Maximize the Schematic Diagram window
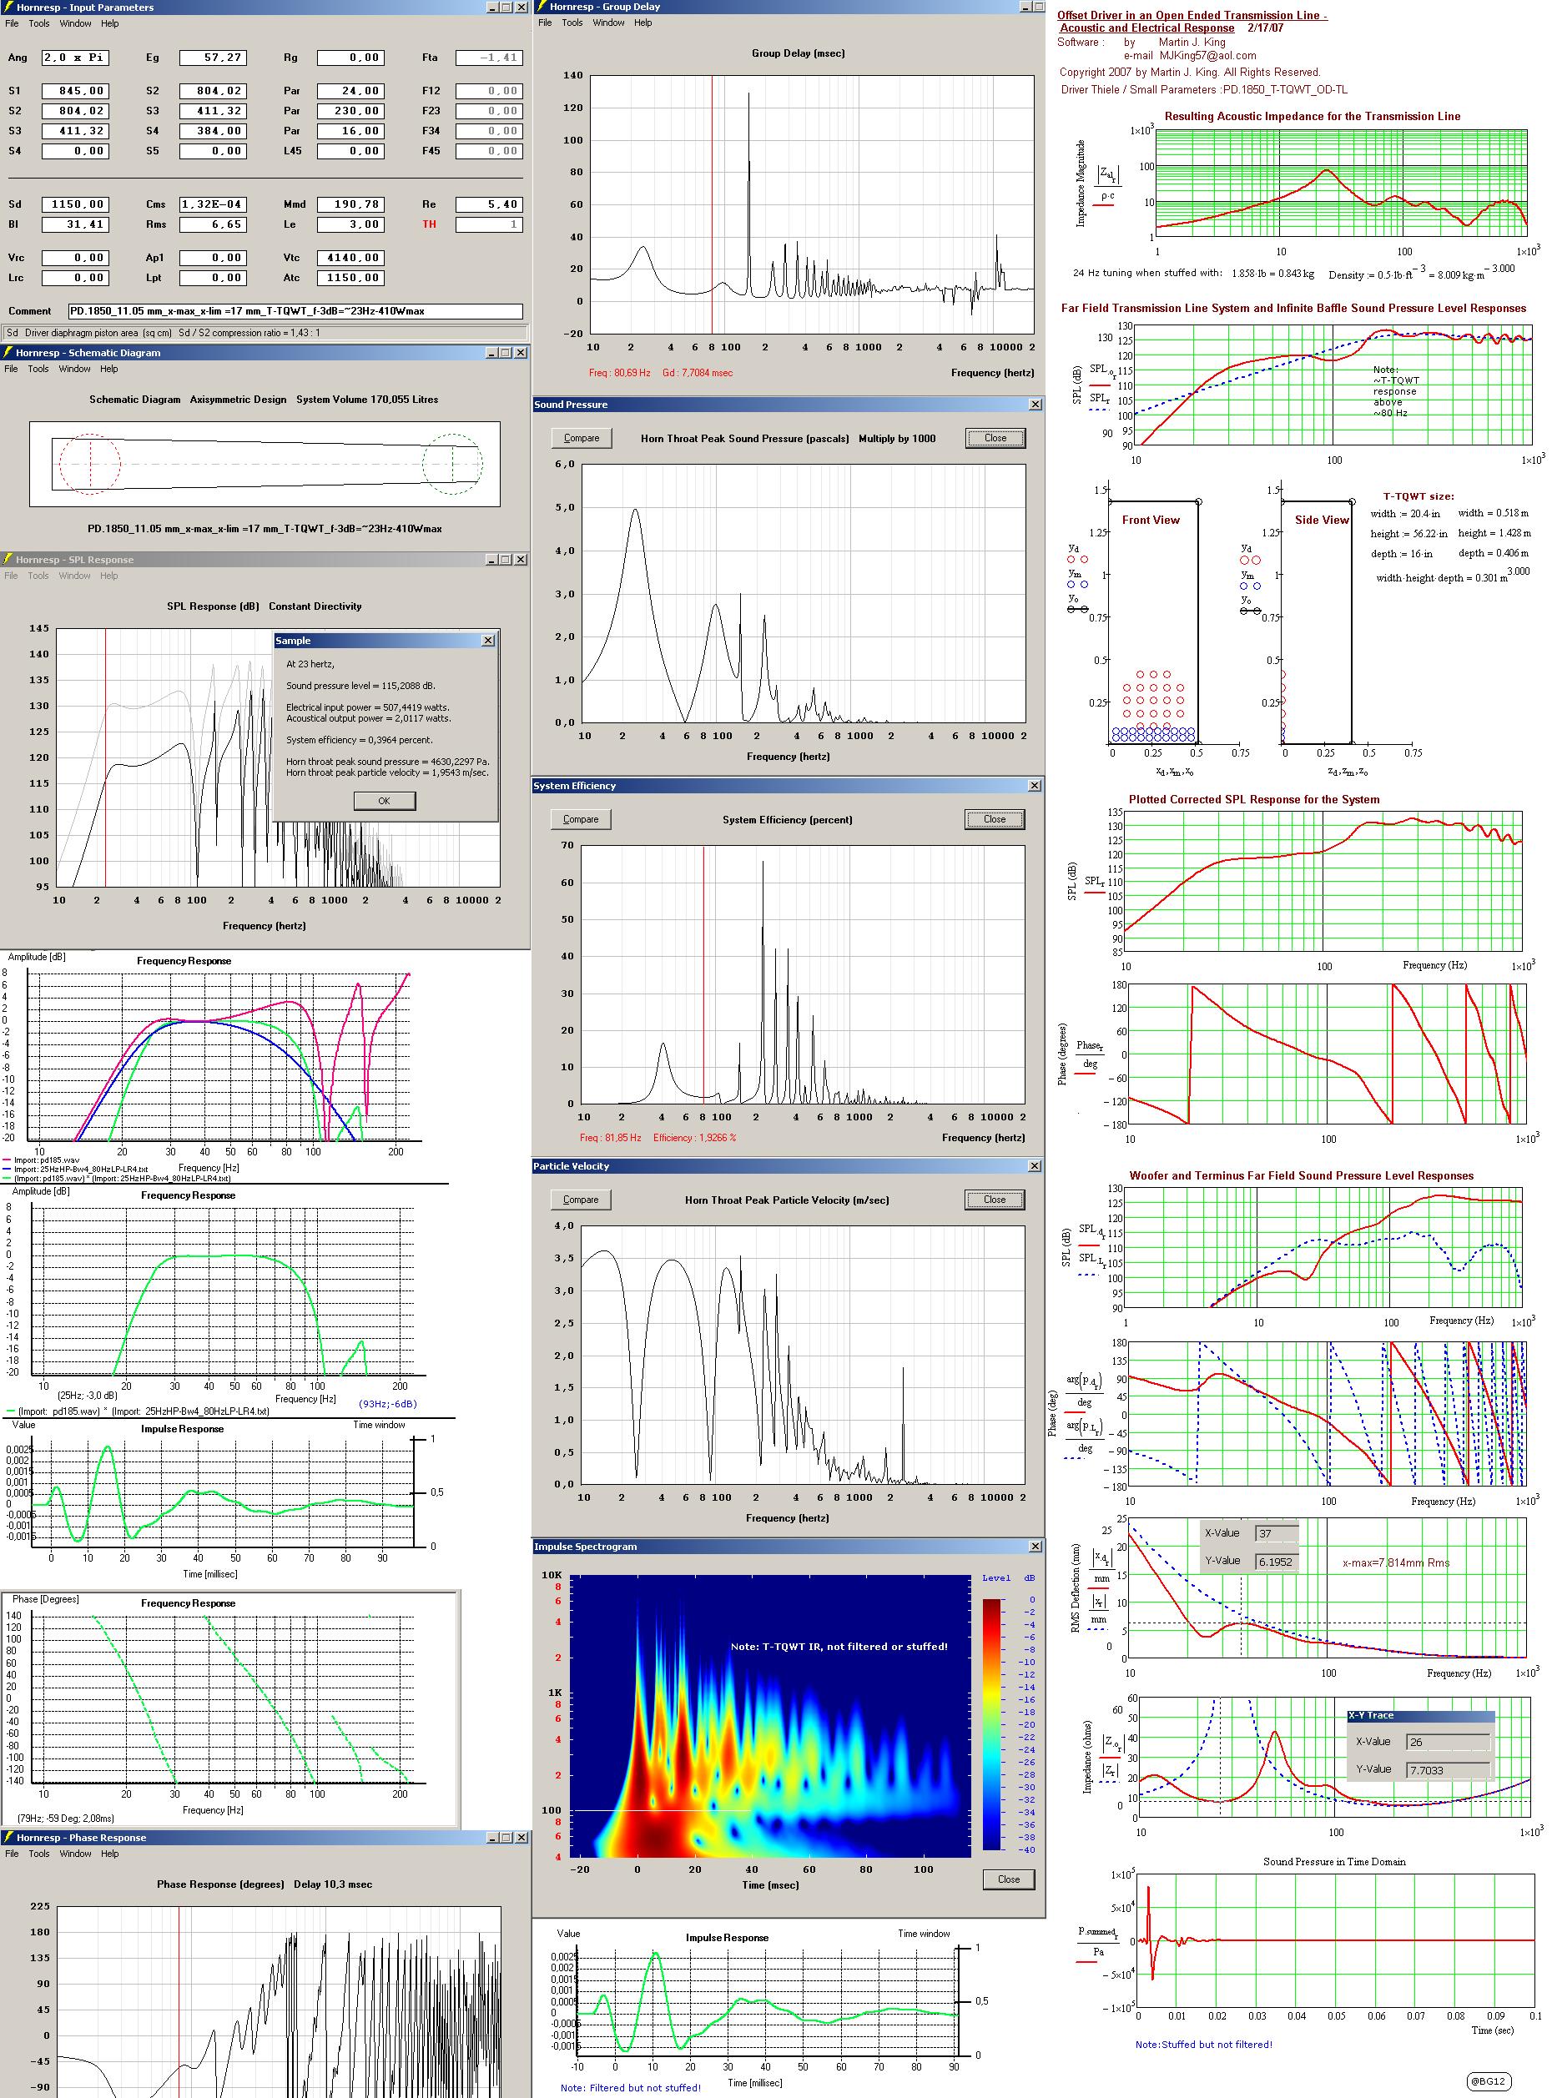 [x=506, y=353]
